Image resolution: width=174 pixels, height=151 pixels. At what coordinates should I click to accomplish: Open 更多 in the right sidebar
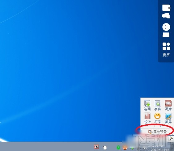[166, 49]
